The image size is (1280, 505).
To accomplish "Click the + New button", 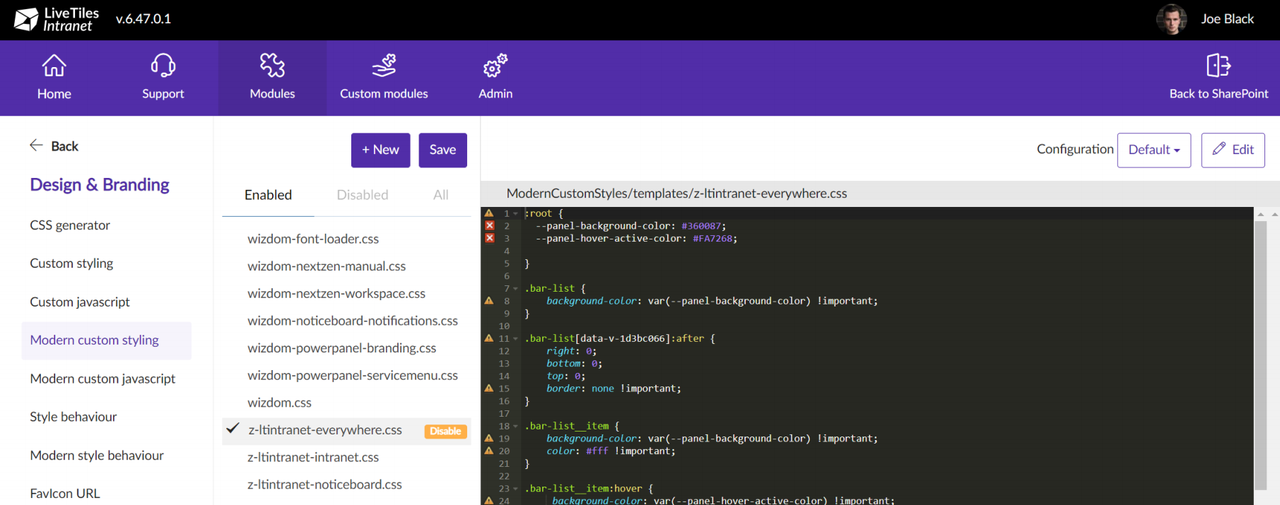I will tap(381, 150).
